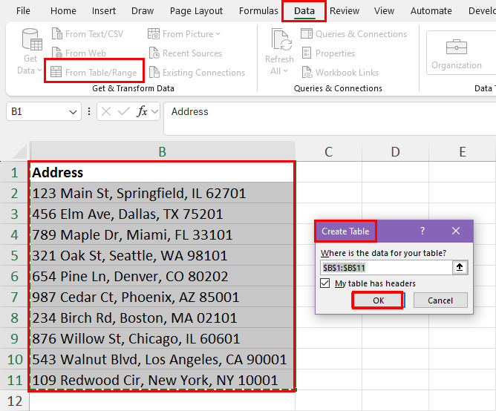The image size is (496, 411).
Task: Click the collapse dialog range selector arrow
Action: pyautogui.click(x=460, y=268)
